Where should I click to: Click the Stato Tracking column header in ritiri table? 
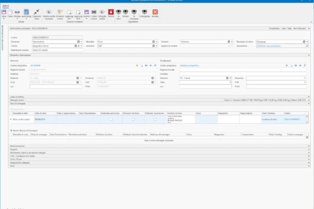click(x=272, y=113)
